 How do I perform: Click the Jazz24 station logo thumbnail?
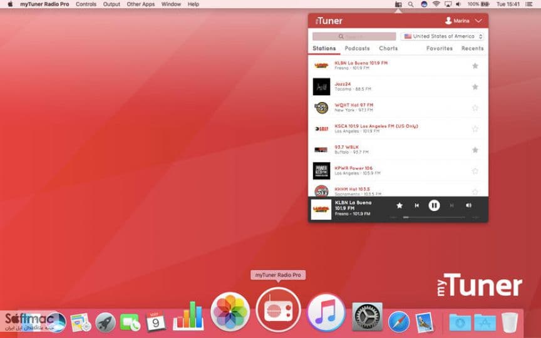click(x=322, y=86)
